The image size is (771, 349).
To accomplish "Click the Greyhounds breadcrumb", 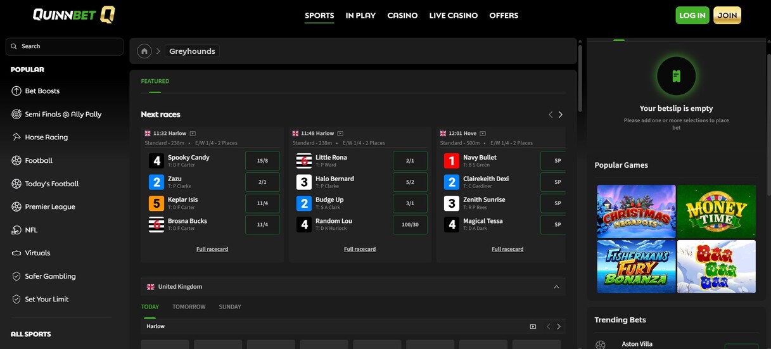I will [x=192, y=51].
